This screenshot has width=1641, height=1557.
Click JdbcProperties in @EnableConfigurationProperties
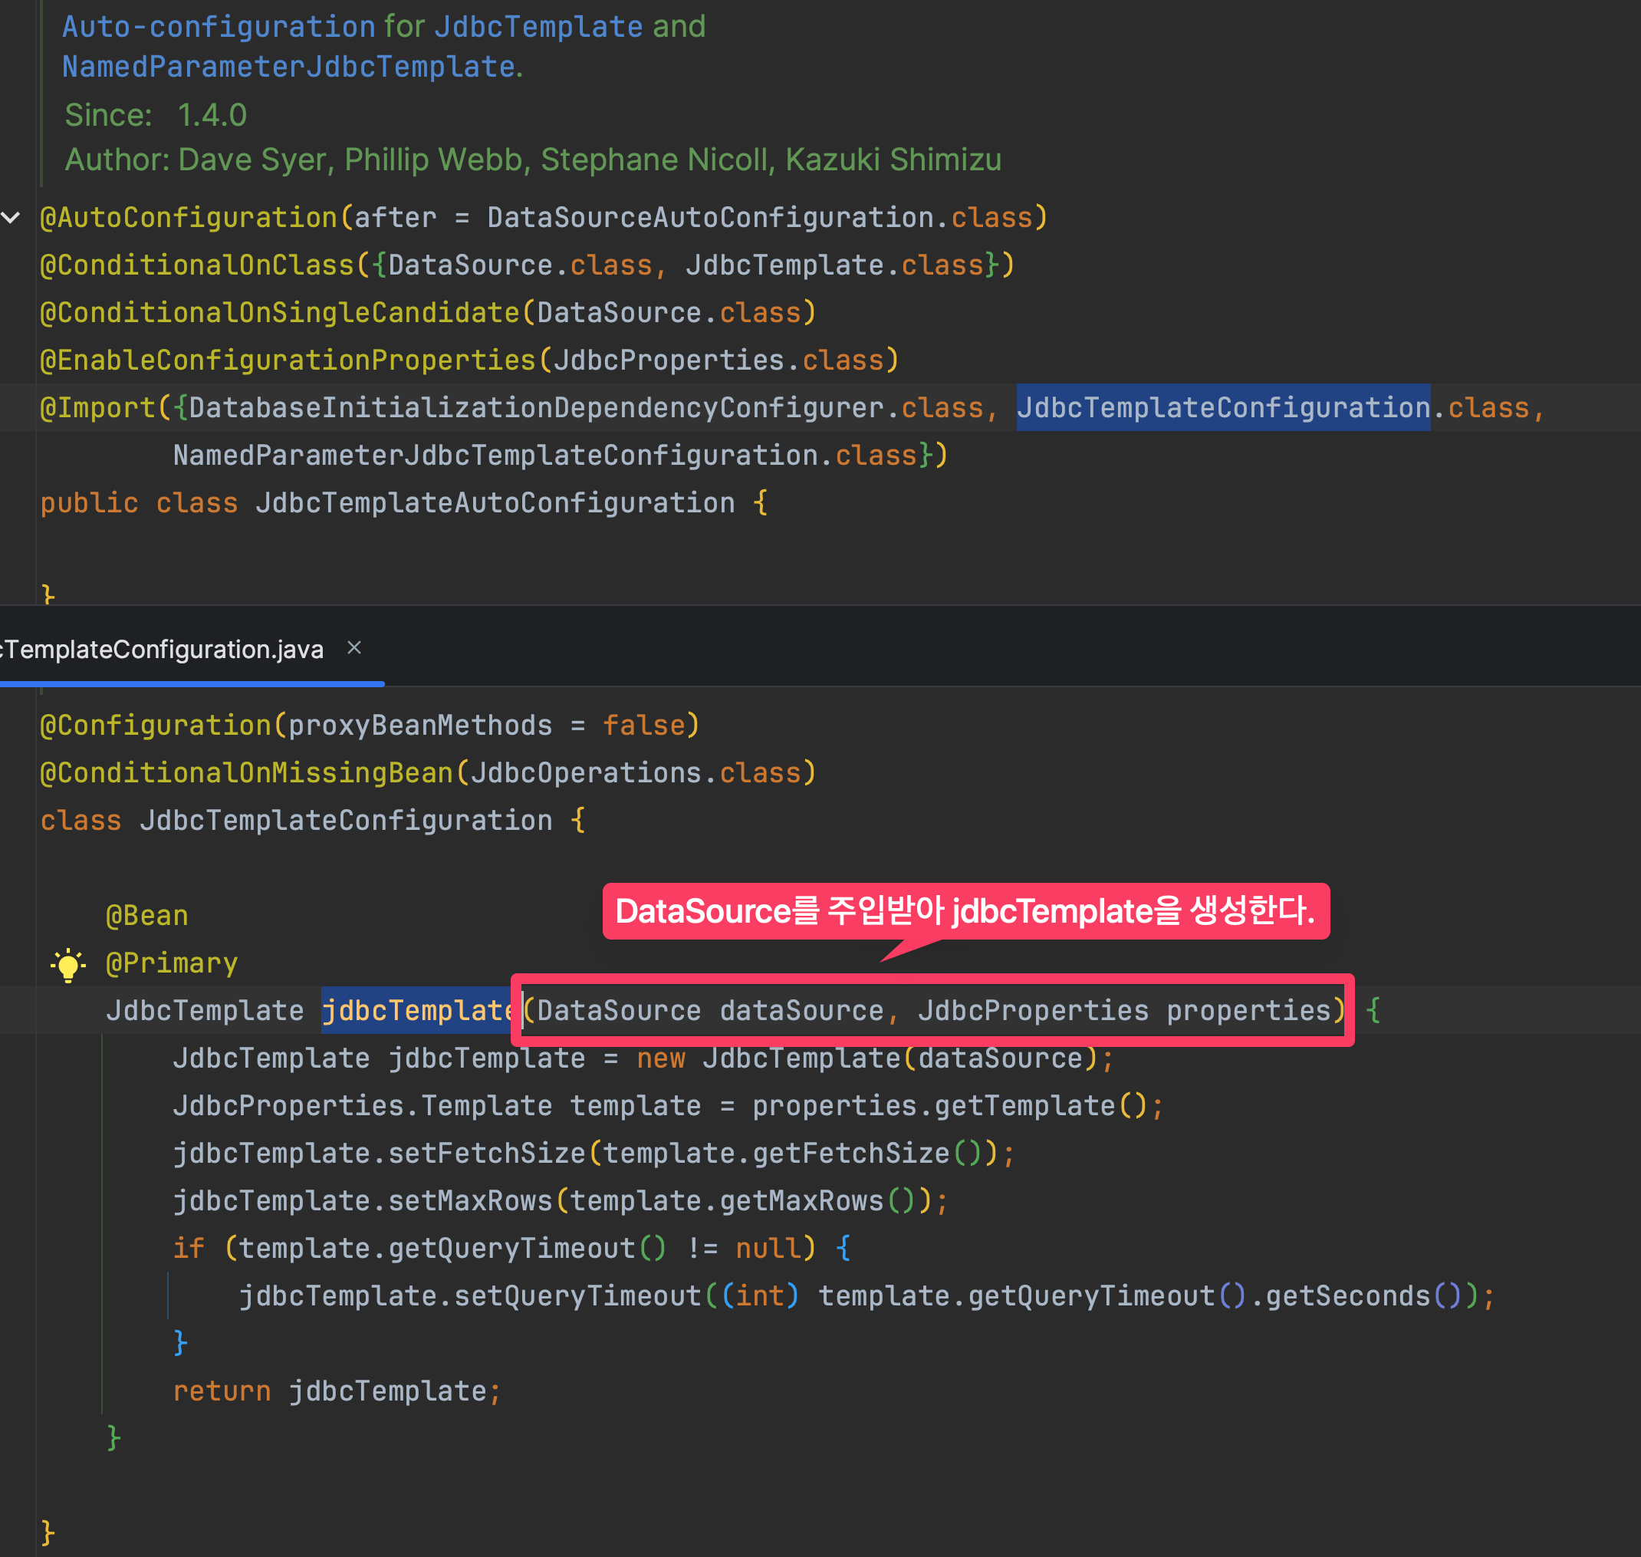coord(669,360)
